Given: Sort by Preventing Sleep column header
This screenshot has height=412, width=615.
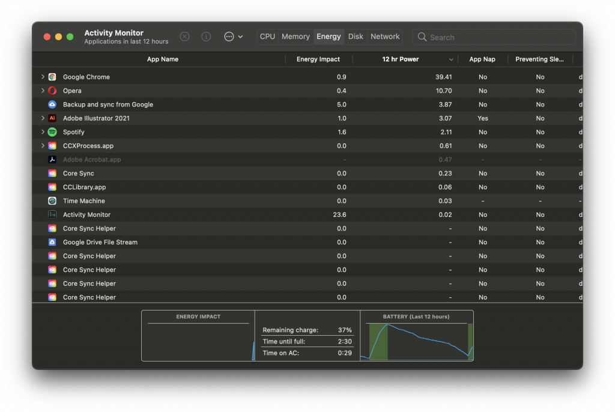Looking at the screenshot, I should click(x=539, y=59).
